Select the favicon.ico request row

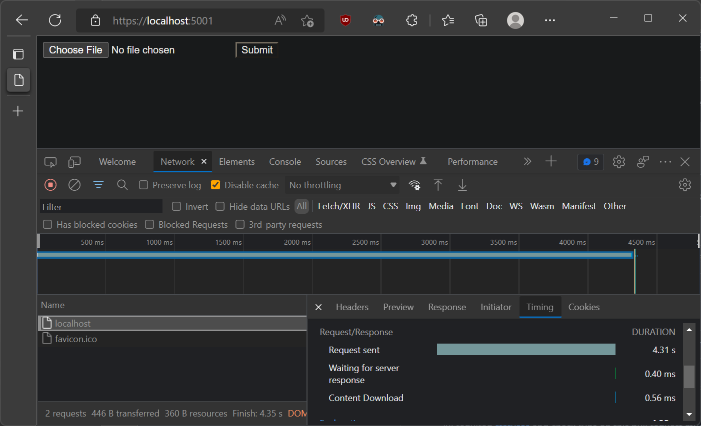(172, 339)
